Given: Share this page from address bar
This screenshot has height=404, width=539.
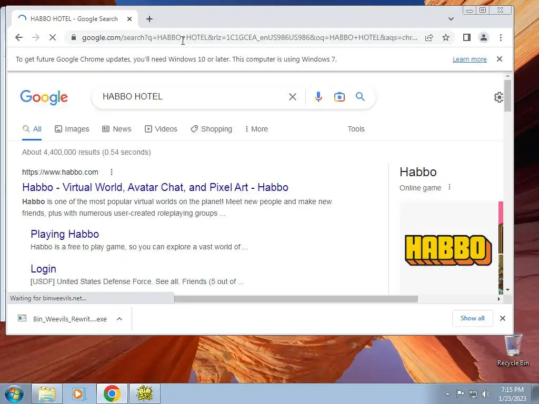Looking at the screenshot, I should [429, 37].
